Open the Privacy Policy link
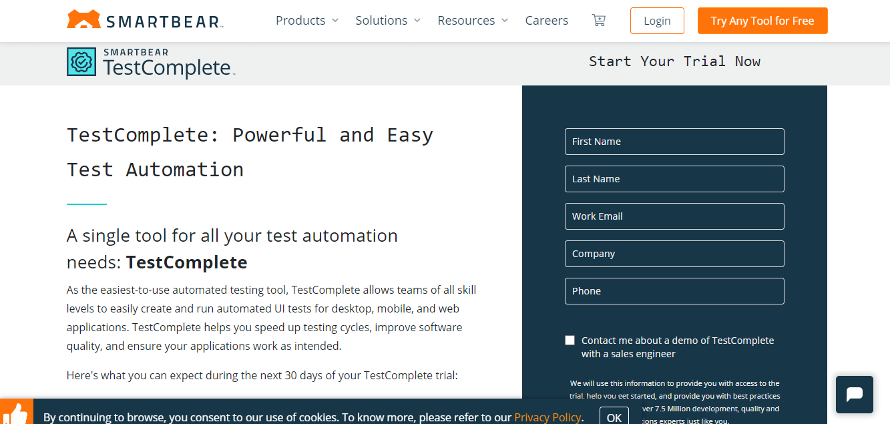Viewport: 890px width, 424px height. [x=547, y=417]
